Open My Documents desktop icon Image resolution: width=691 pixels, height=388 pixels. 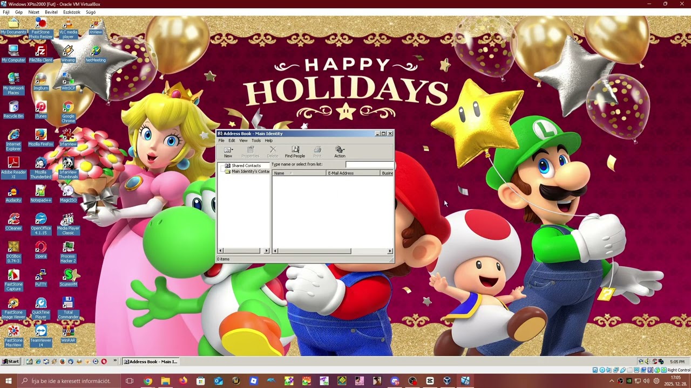pos(13,26)
